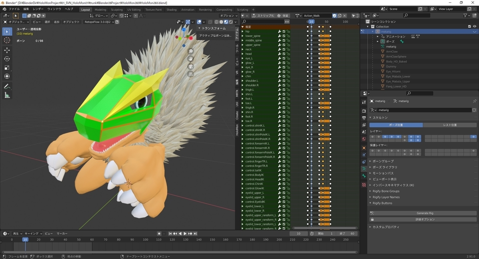Expand the ボーングループ panel
This screenshot has height=259, width=479.
(382, 161)
